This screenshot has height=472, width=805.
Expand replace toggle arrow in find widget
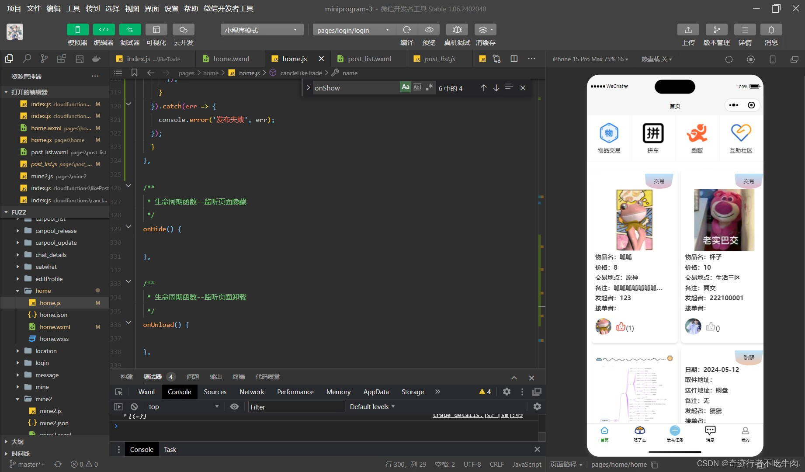point(308,88)
